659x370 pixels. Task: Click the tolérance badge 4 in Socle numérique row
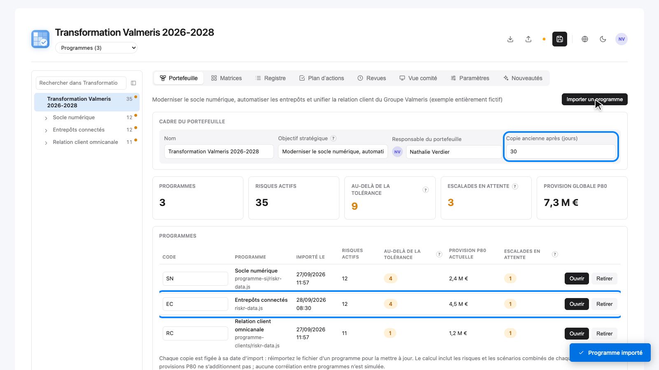pyautogui.click(x=390, y=278)
